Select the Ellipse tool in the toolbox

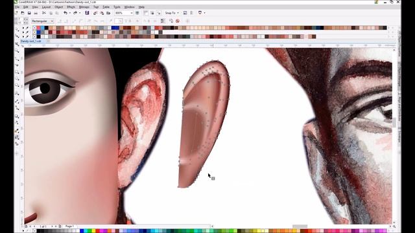tap(17, 78)
